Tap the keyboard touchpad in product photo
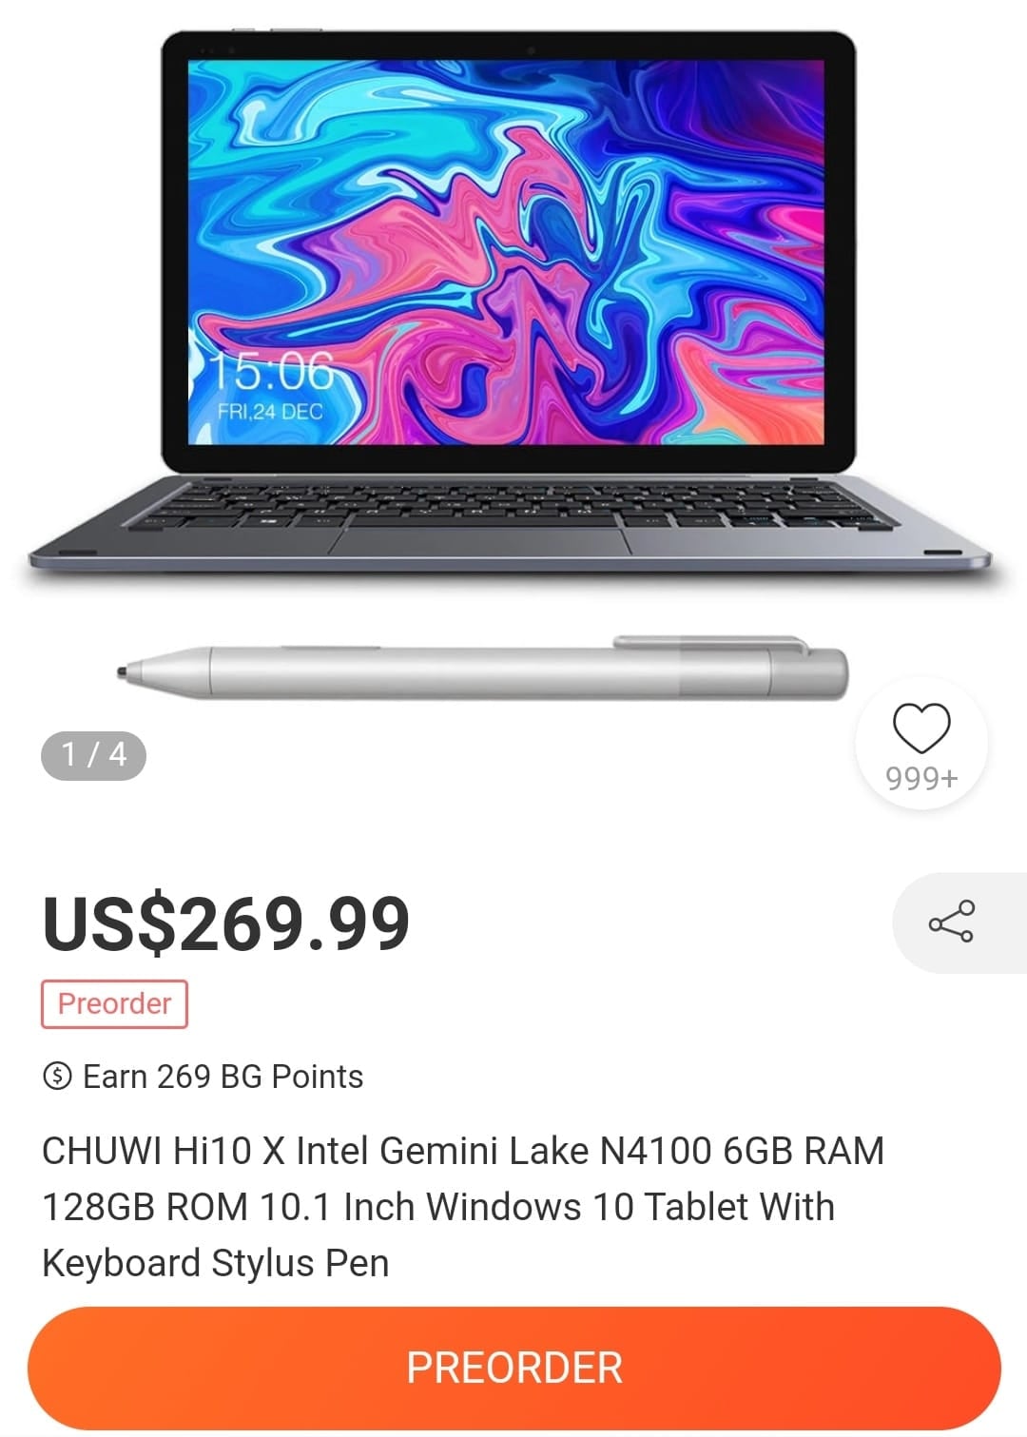Screen dimensions: 1027x1437 click(x=479, y=539)
